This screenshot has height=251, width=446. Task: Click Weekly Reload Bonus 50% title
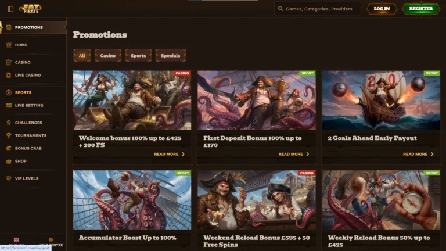pos(379,241)
